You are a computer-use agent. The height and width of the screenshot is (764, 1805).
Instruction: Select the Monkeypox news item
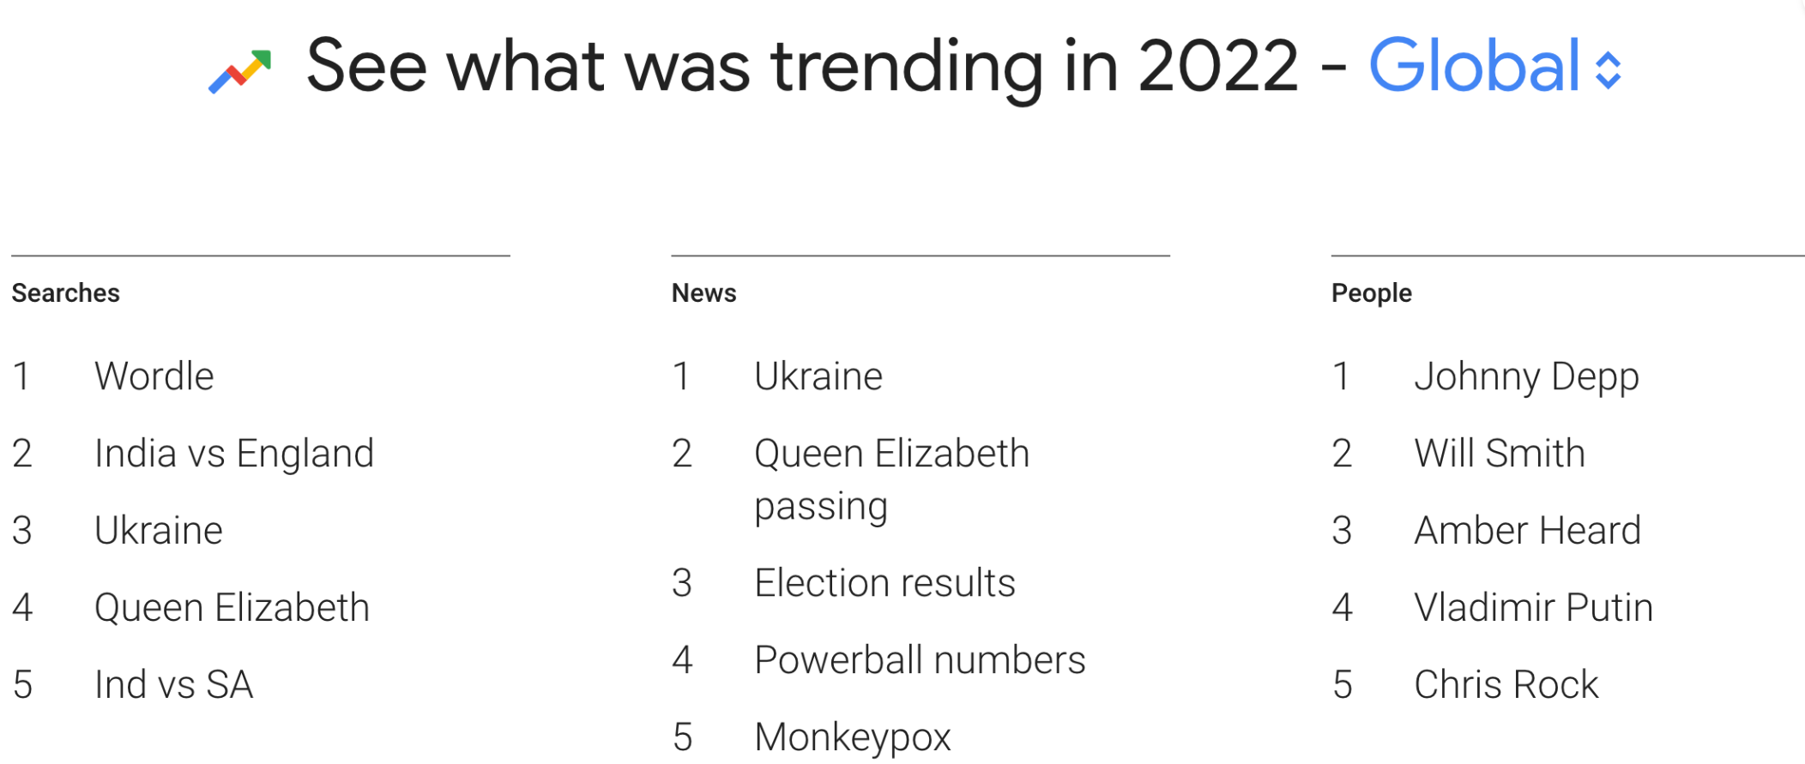(853, 737)
